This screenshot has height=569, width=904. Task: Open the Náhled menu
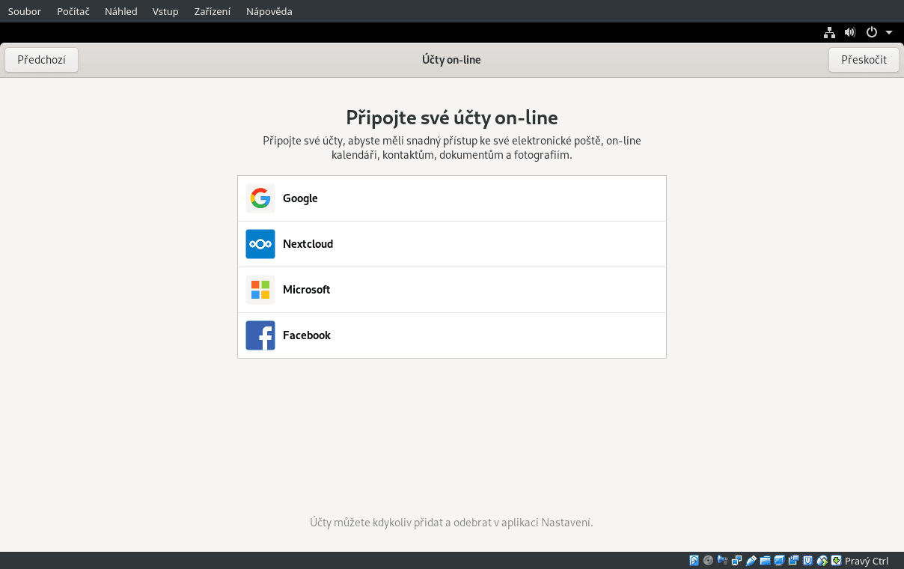pos(121,11)
